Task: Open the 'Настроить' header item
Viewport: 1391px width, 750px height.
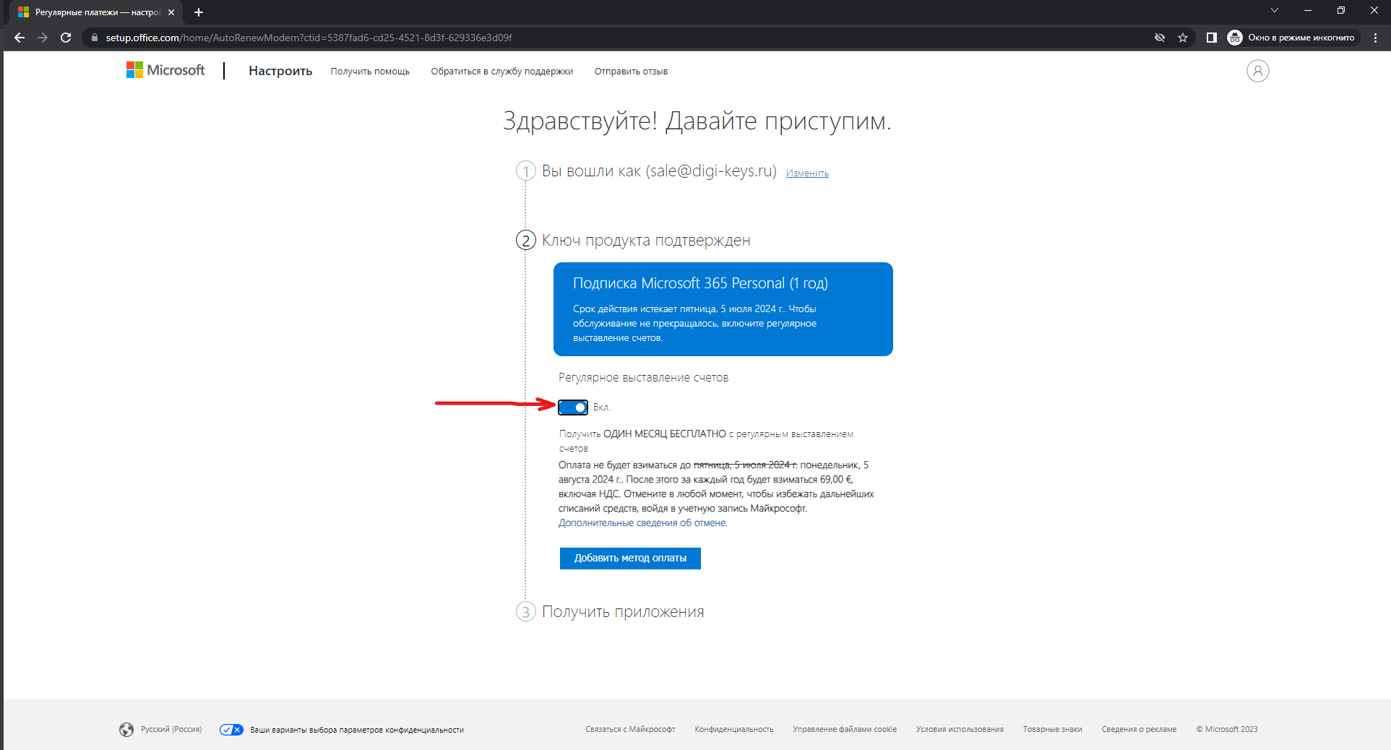Action: pyautogui.click(x=280, y=71)
